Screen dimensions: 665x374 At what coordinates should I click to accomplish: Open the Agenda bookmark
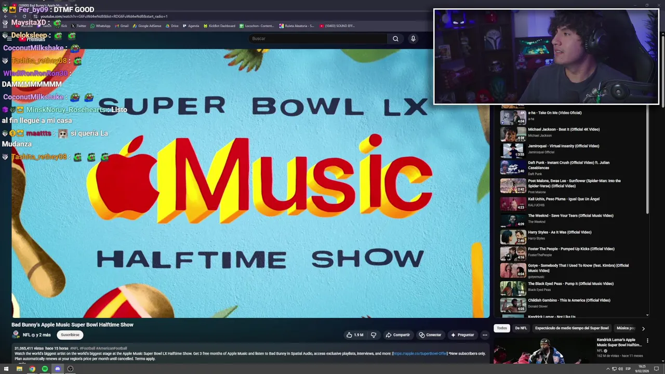click(x=191, y=25)
